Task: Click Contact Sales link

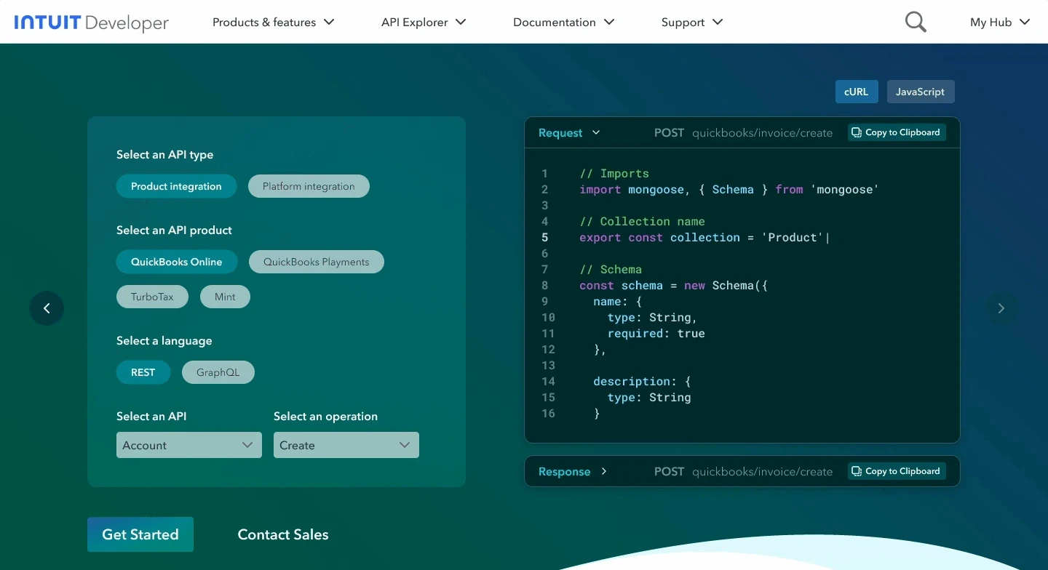Action: point(283,534)
